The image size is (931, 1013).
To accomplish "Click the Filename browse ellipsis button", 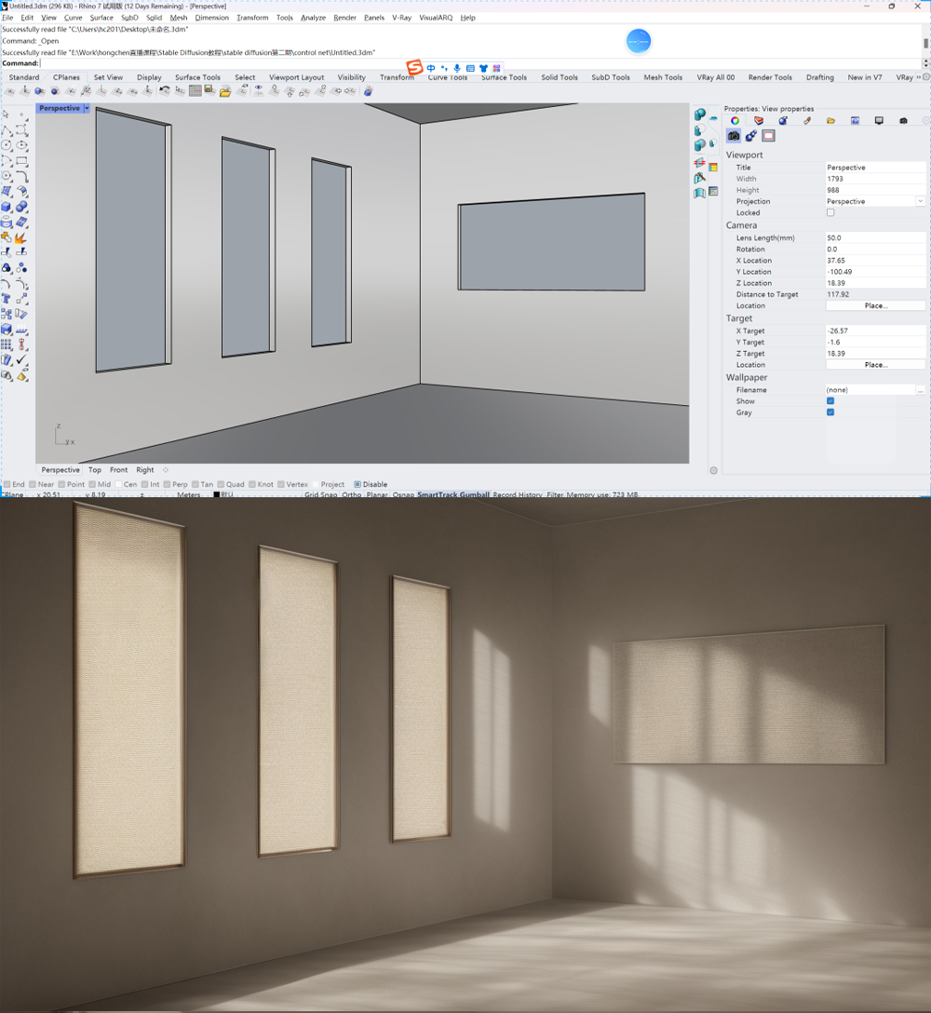I will [920, 390].
